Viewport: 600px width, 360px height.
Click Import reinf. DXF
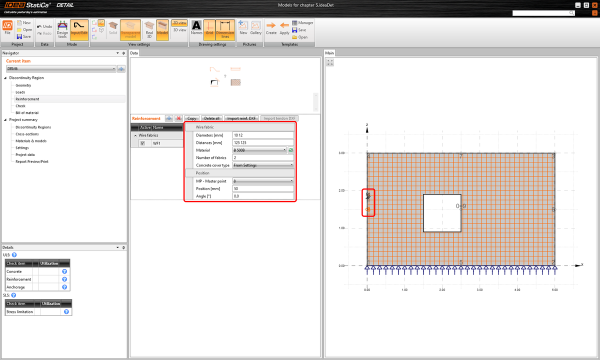(241, 117)
